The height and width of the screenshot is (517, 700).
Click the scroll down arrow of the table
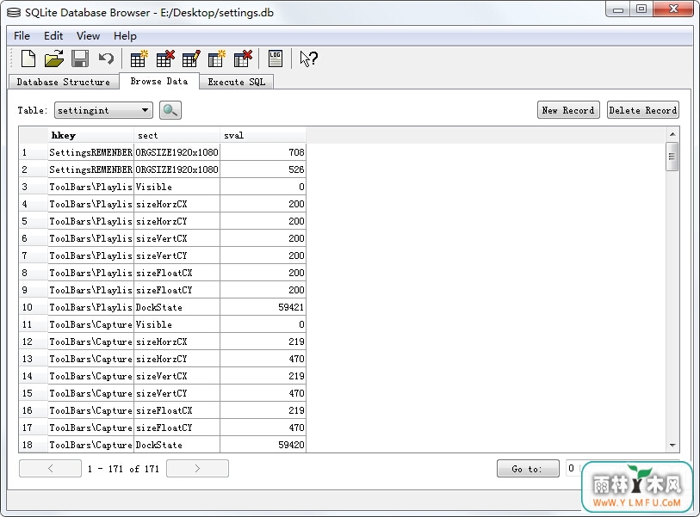pos(672,446)
